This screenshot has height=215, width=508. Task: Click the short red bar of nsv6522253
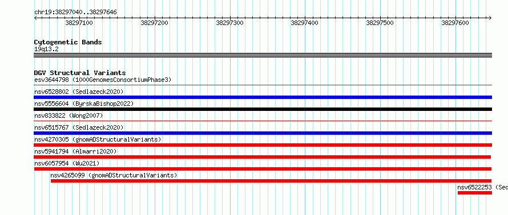click(475, 193)
